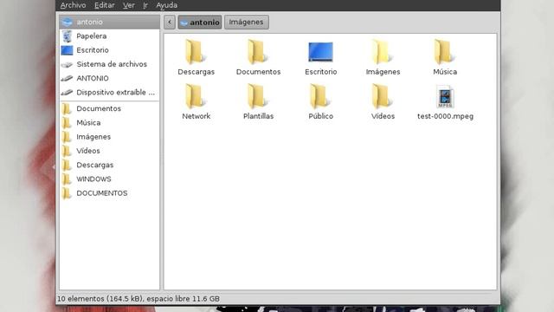554x312 pixels.
Task: Click the Dispositivo extraíble drive icon
Action: click(x=67, y=93)
